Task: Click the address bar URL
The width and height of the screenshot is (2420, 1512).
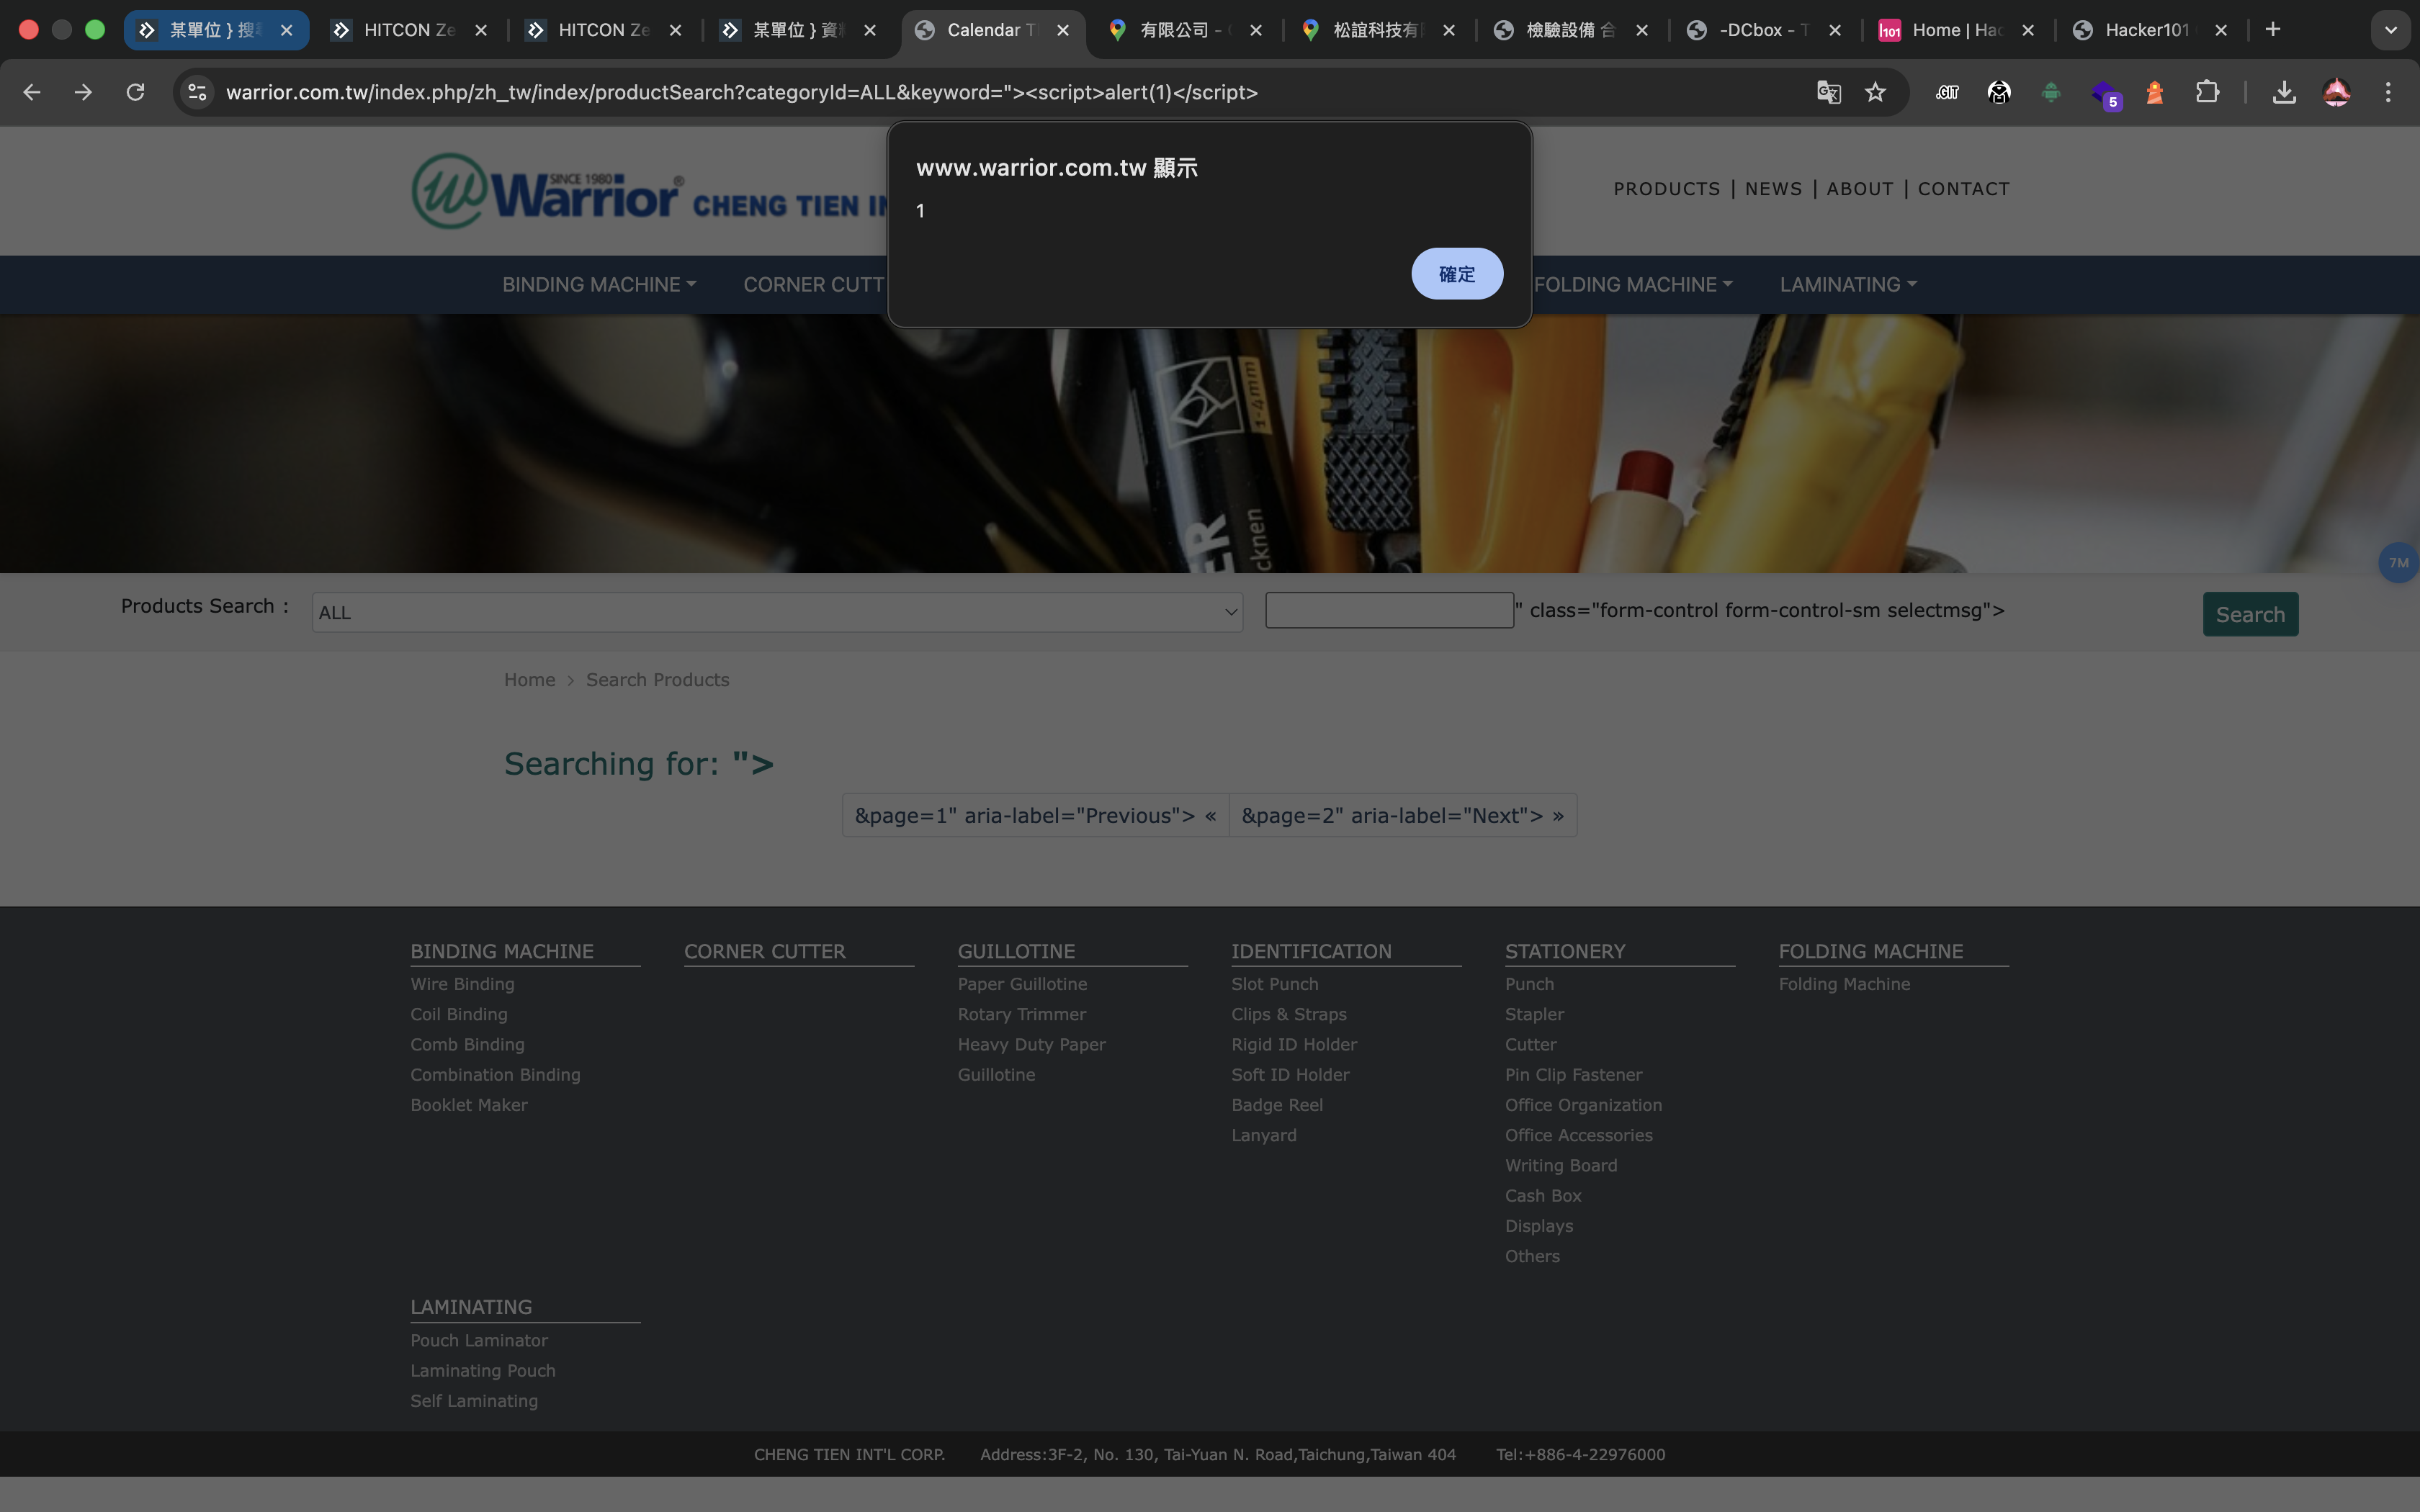Action: point(742,92)
